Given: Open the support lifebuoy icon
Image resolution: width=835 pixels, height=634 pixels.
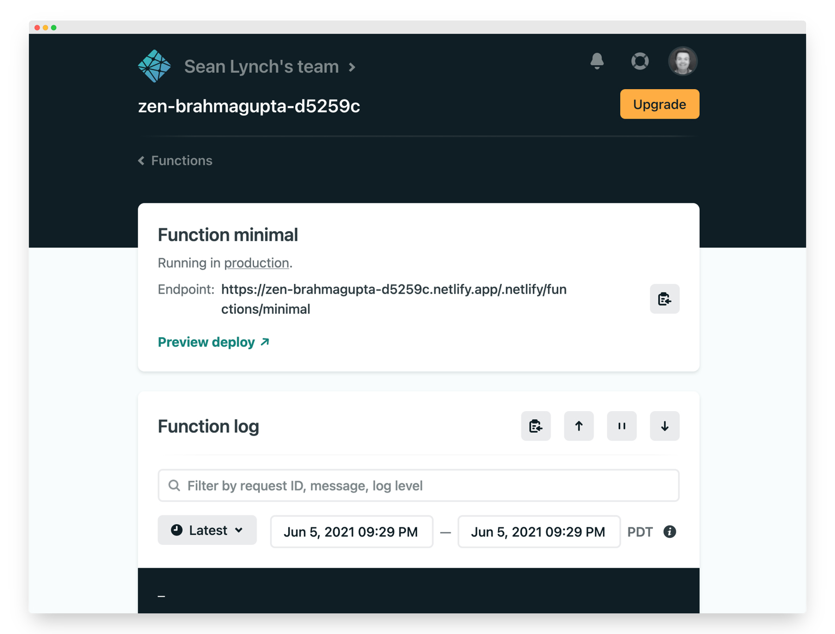Looking at the screenshot, I should pyautogui.click(x=640, y=61).
